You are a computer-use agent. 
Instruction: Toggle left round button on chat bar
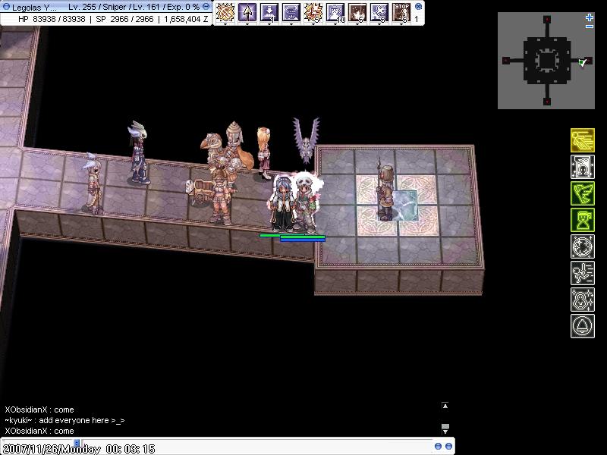tap(437, 447)
